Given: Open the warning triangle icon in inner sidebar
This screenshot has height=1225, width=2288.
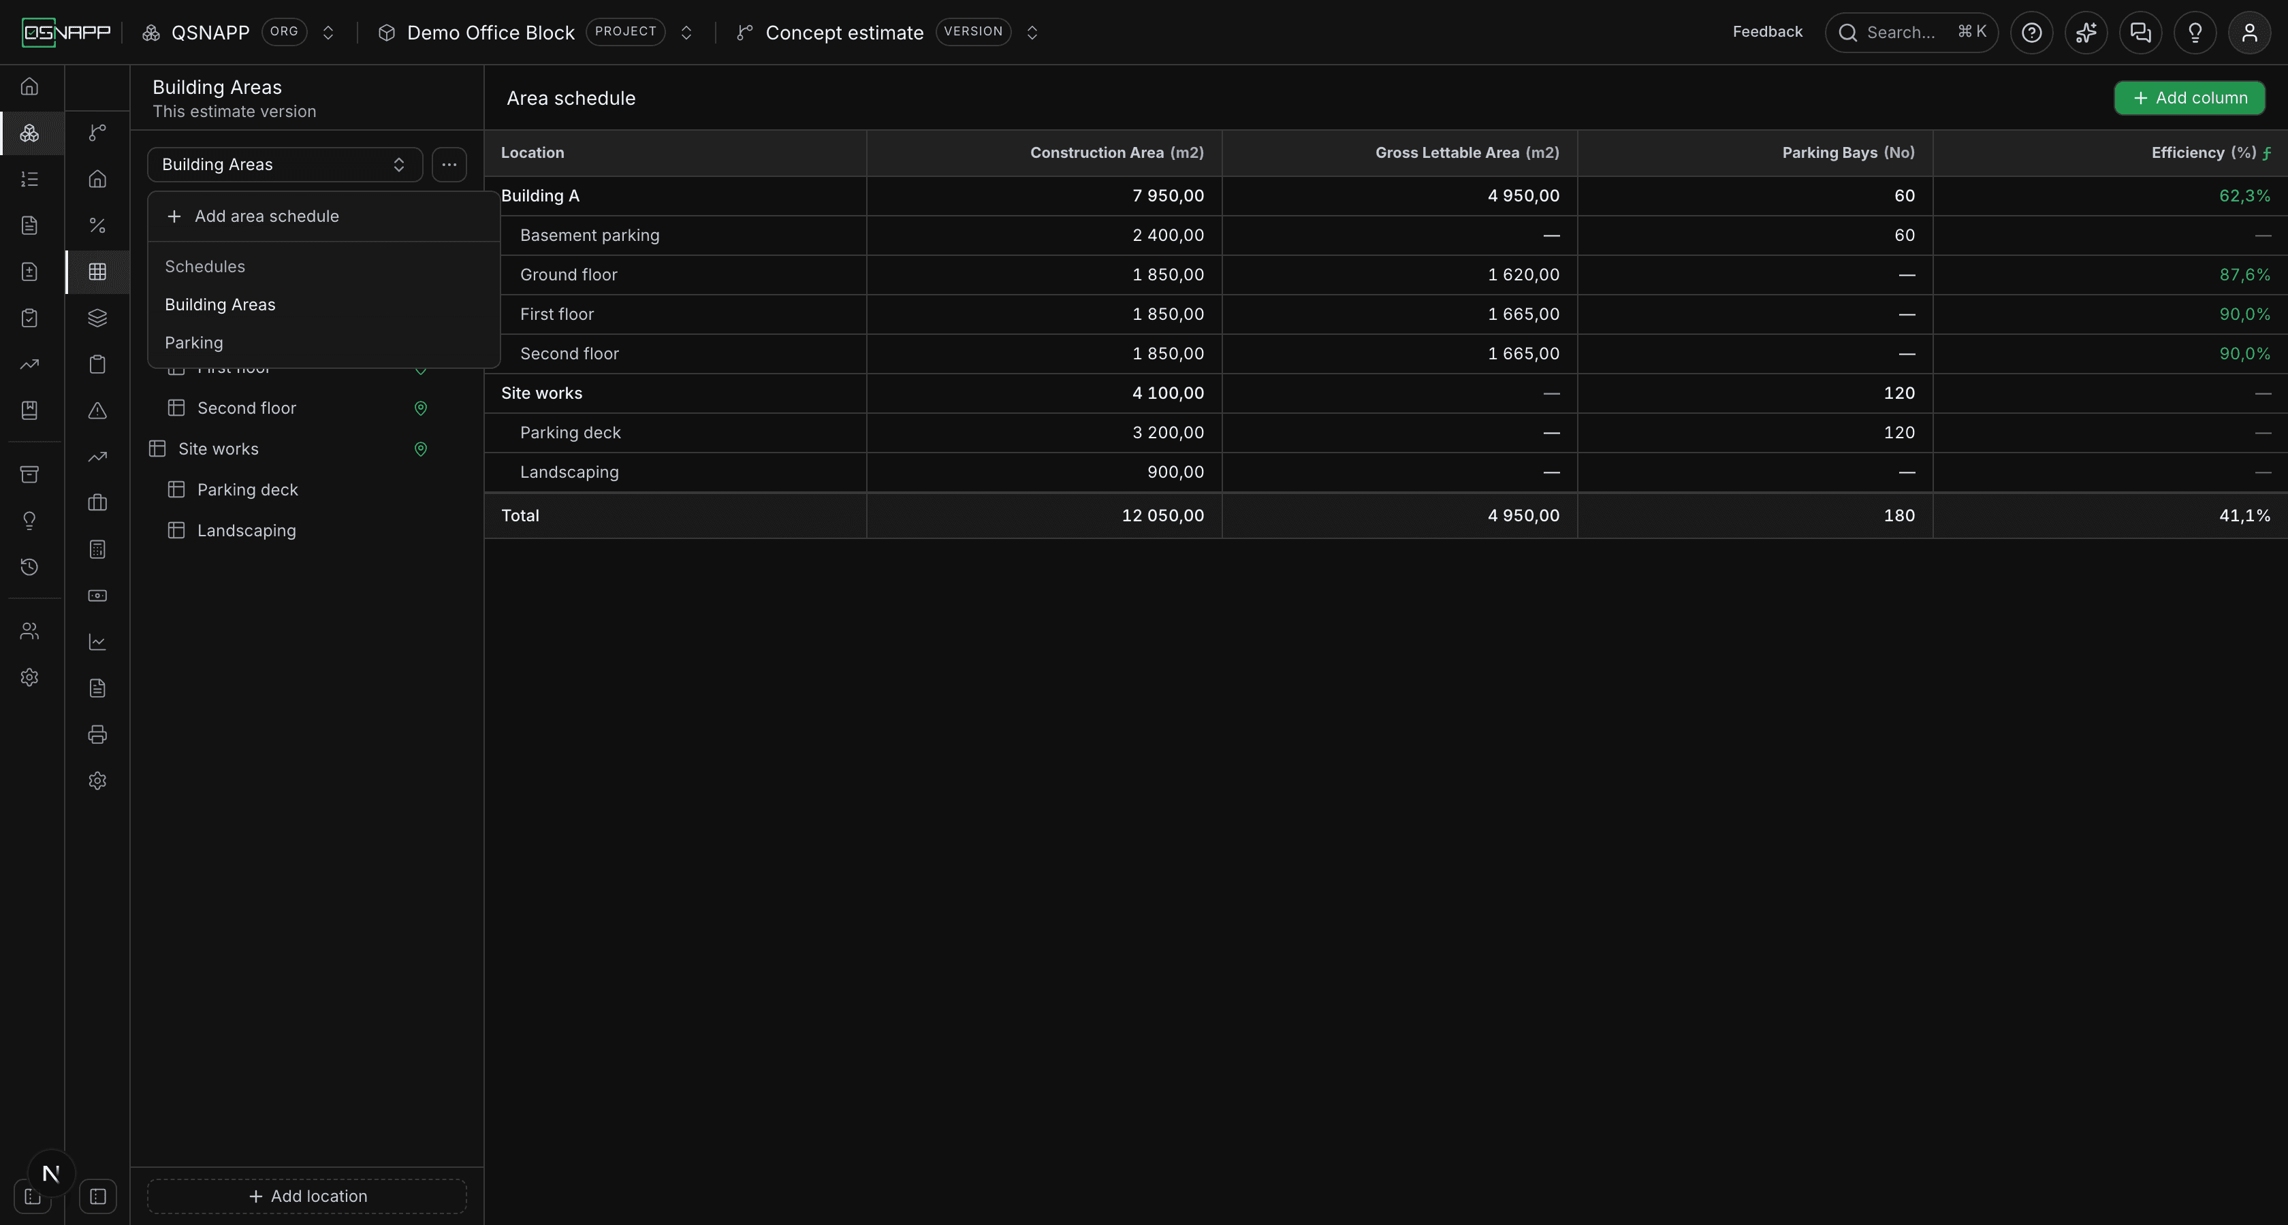Looking at the screenshot, I should [97, 410].
